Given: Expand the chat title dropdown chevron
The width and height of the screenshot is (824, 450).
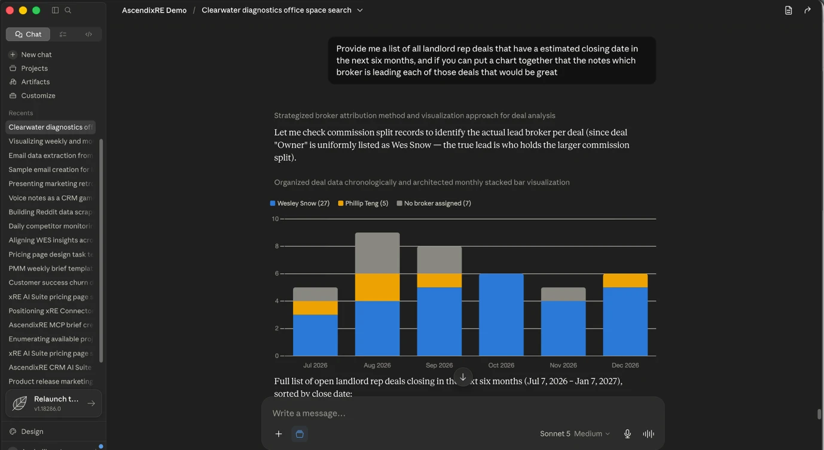Looking at the screenshot, I should pyautogui.click(x=359, y=10).
